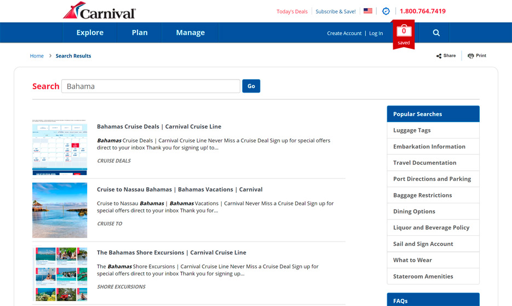This screenshot has width=512, height=306.
Task: Open Cruise to Nassau Bahamas result title
Action: (x=180, y=189)
